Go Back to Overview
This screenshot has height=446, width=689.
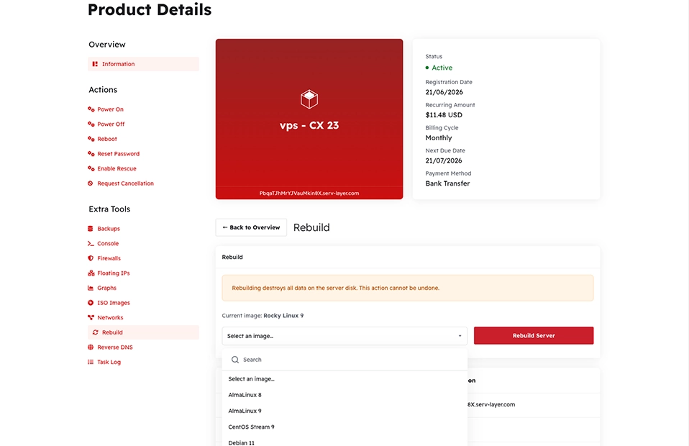pos(251,227)
